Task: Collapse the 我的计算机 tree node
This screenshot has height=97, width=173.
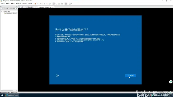Action: pos(2,11)
